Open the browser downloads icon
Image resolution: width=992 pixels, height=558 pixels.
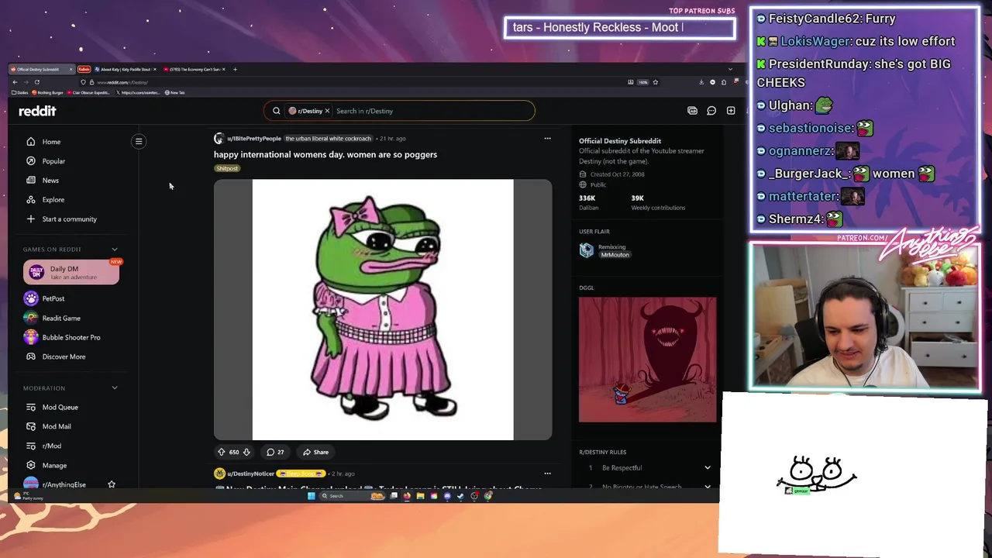pos(701,82)
